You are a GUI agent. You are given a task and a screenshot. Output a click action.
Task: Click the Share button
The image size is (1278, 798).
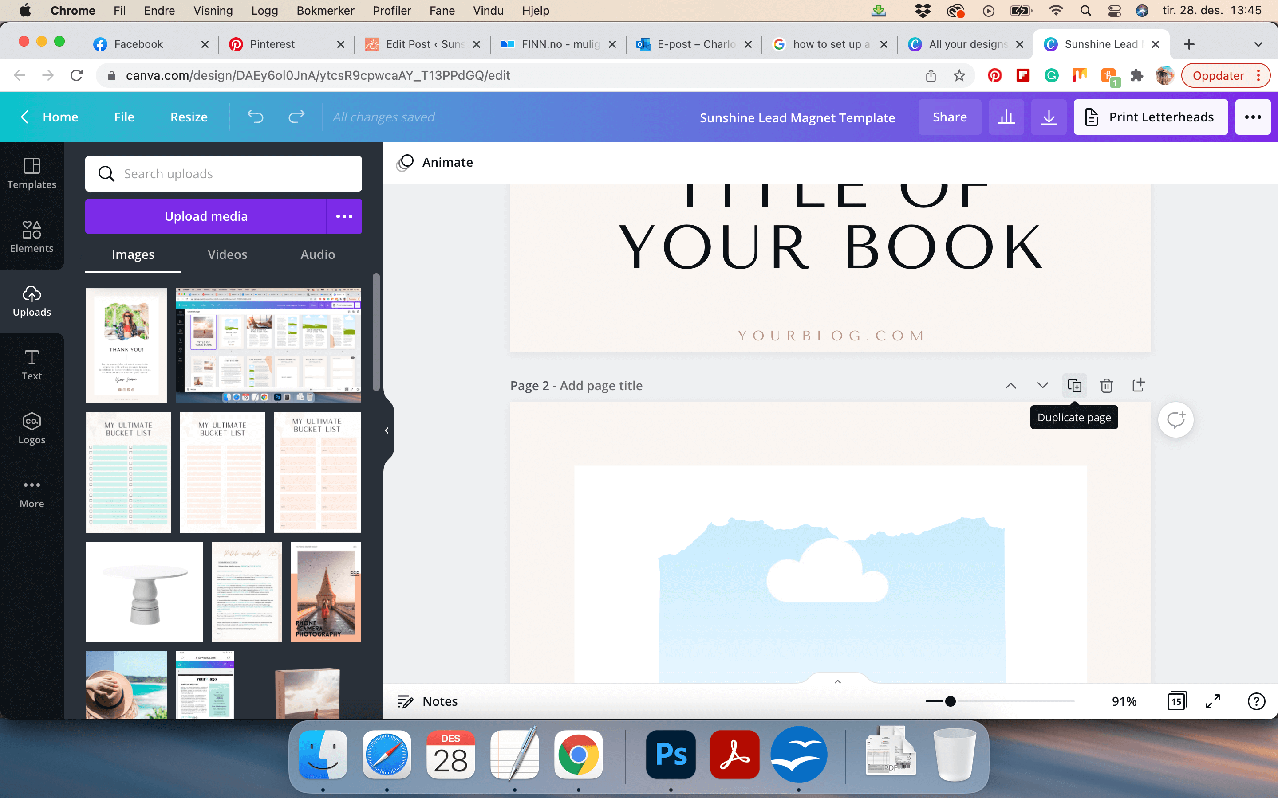(x=950, y=117)
